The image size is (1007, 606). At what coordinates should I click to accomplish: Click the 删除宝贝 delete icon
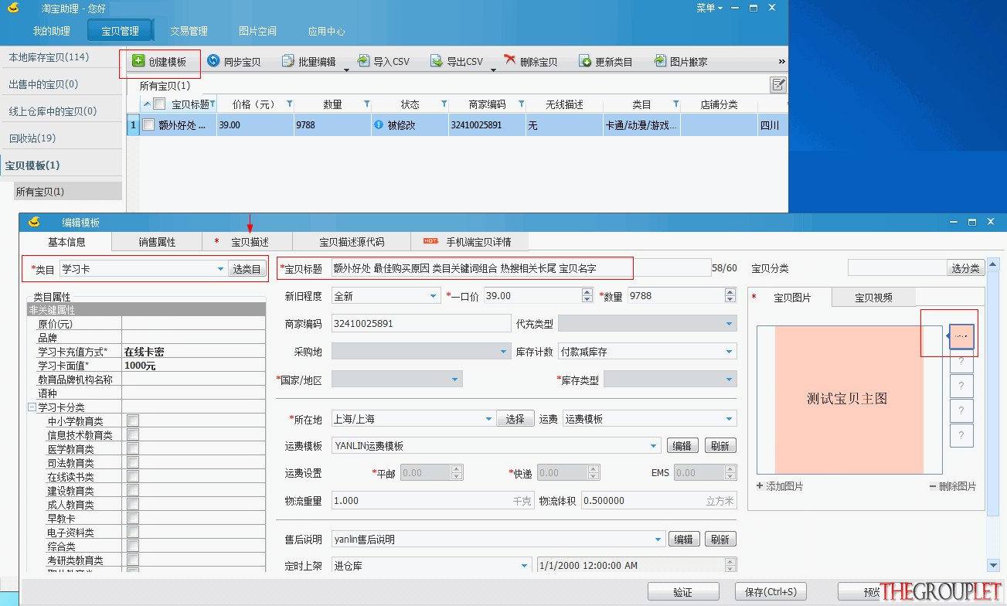509,61
